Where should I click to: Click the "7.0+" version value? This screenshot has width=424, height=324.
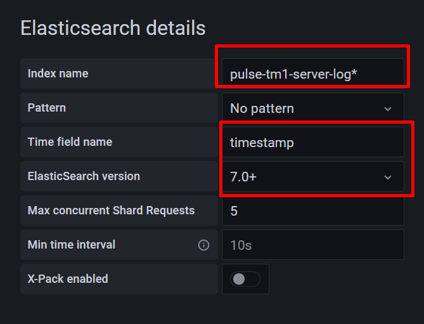tap(243, 177)
